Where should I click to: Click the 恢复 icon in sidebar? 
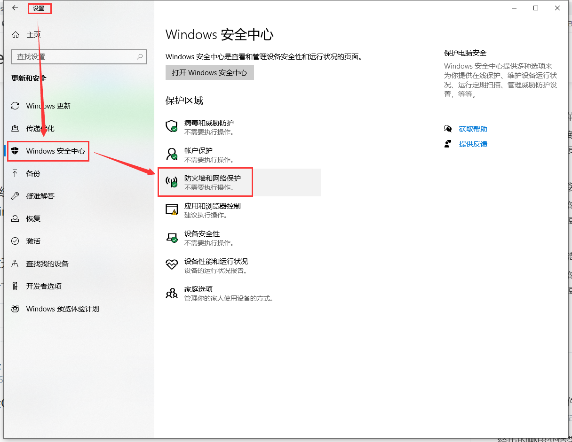tap(16, 219)
